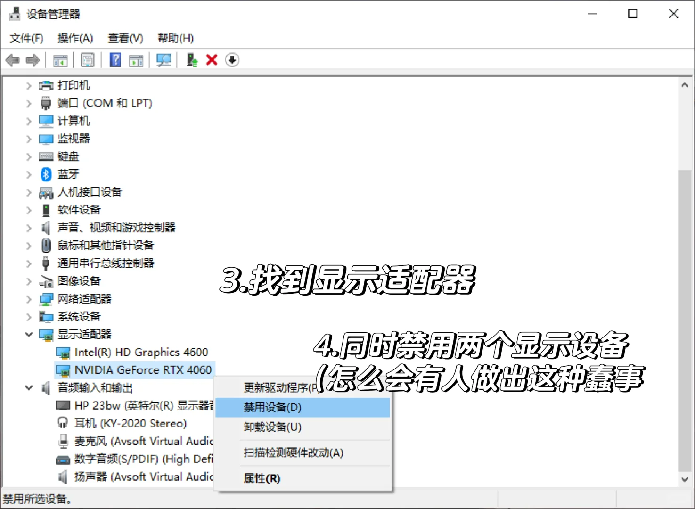The height and width of the screenshot is (509, 695).
Task: Click the Back arrow toolbar icon
Action: [x=13, y=60]
